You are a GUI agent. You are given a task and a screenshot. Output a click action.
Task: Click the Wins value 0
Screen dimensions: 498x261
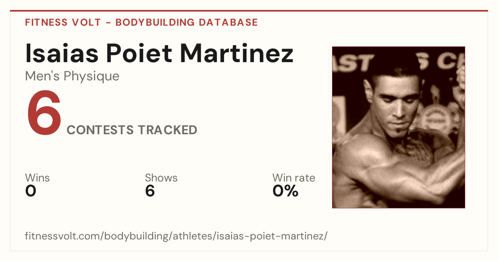point(31,191)
